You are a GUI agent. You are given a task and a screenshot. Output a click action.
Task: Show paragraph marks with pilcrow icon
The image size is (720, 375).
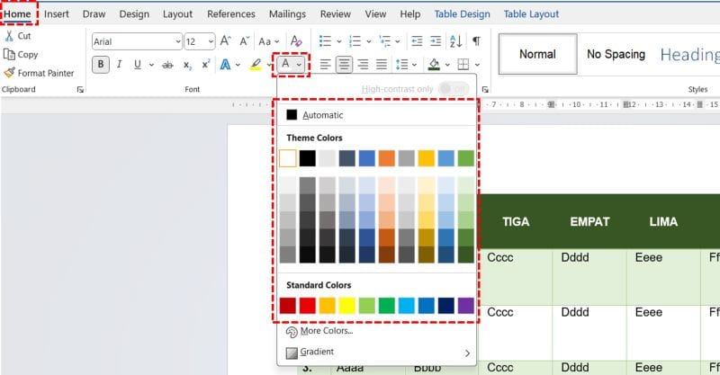pos(476,41)
